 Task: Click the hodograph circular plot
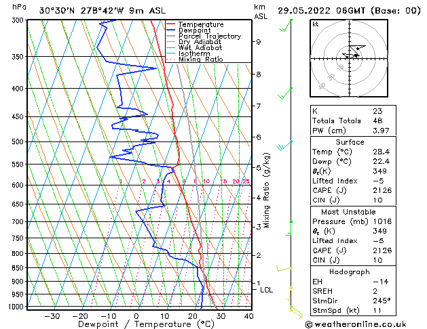[x=352, y=57]
